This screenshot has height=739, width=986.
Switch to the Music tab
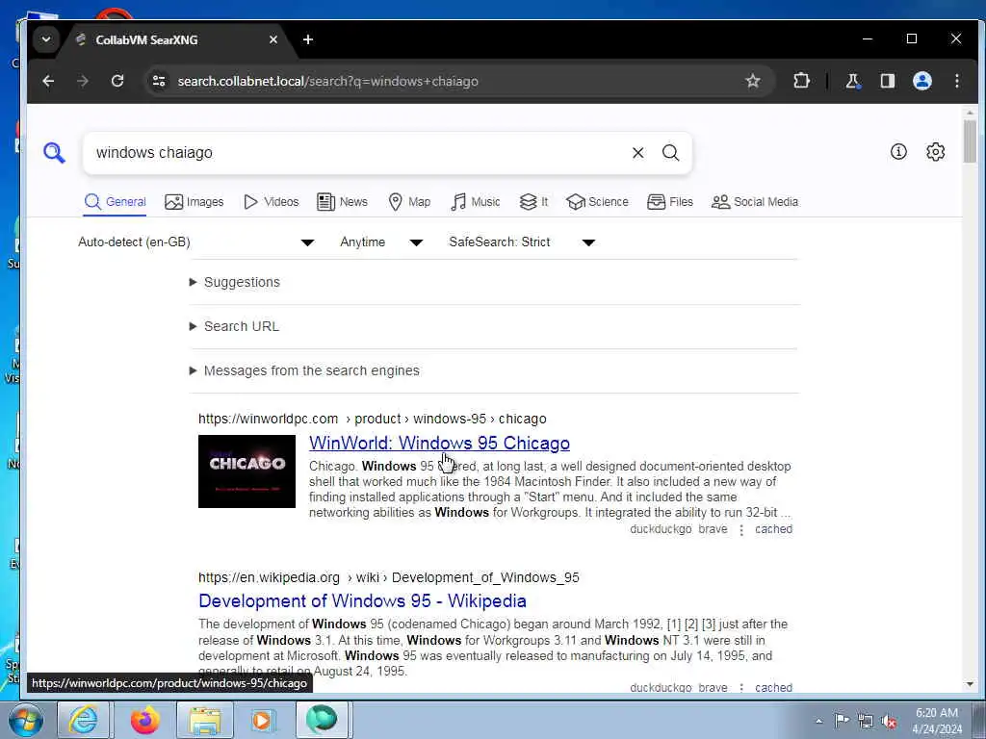click(476, 202)
